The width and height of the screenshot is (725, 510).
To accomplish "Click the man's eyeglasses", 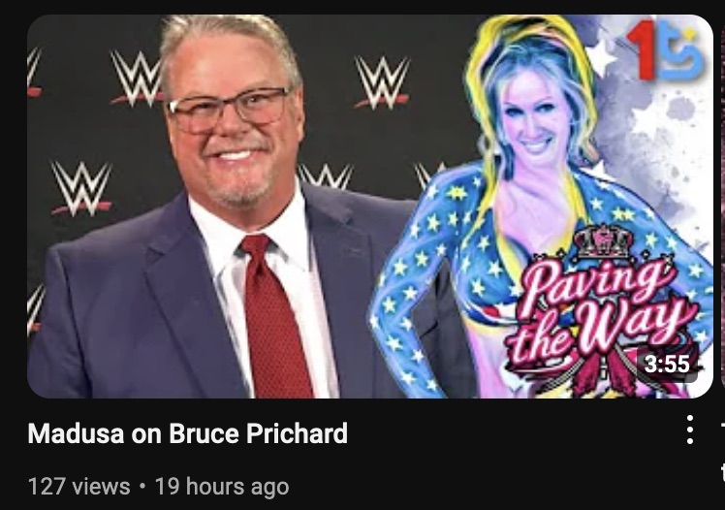I will pyautogui.click(x=228, y=110).
